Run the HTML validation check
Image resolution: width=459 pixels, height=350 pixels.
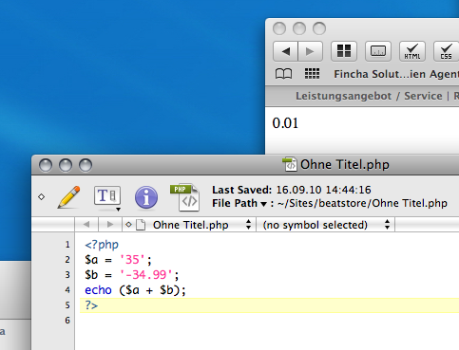point(412,51)
